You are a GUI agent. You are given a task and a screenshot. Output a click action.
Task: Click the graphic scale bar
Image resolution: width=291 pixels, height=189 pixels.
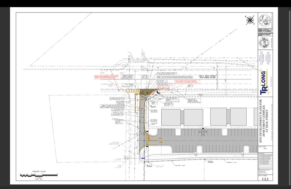pyautogui.click(x=39, y=175)
